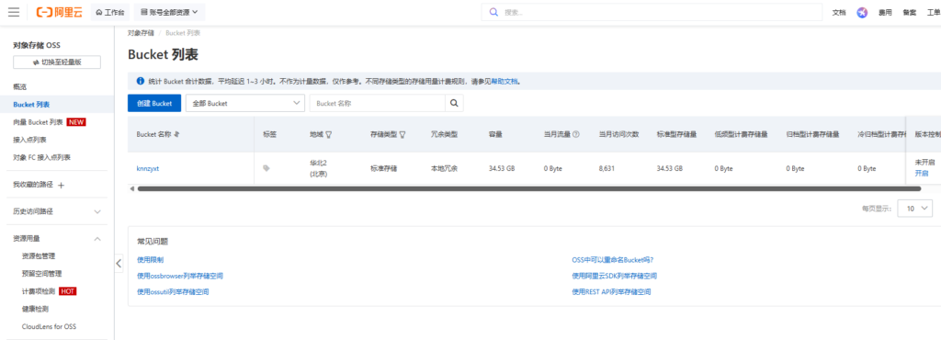Open 接入点列表 in the sidebar

29,140
